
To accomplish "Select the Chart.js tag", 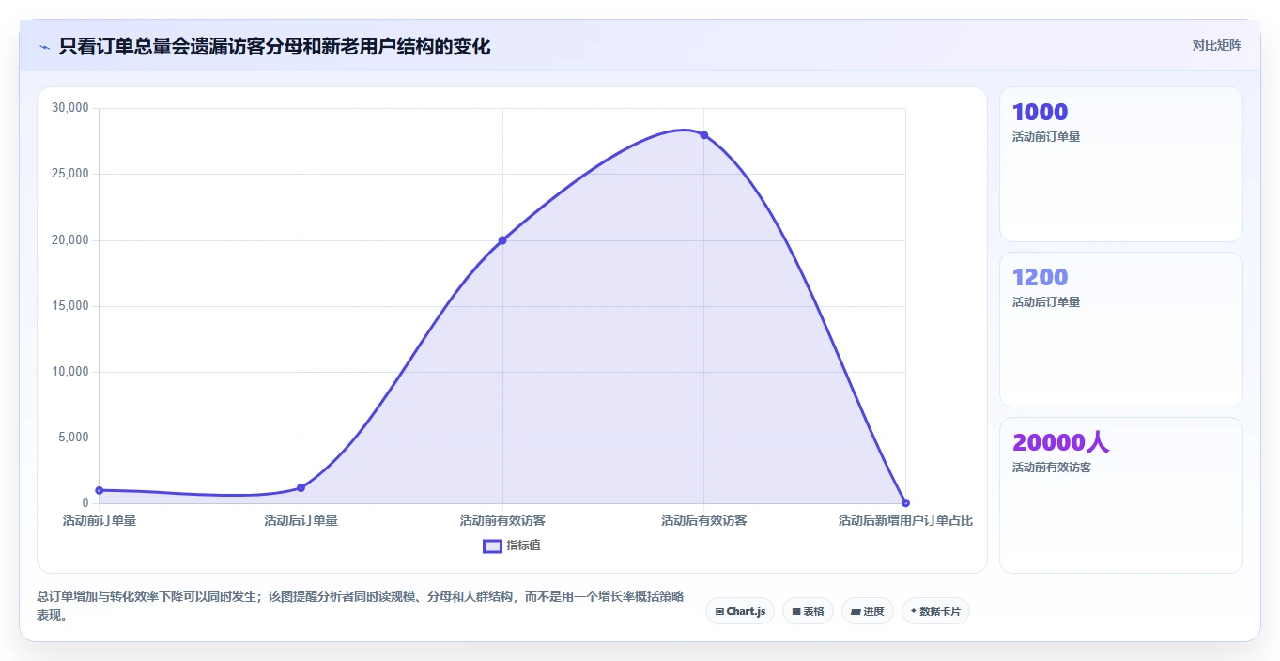I will 740,611.
